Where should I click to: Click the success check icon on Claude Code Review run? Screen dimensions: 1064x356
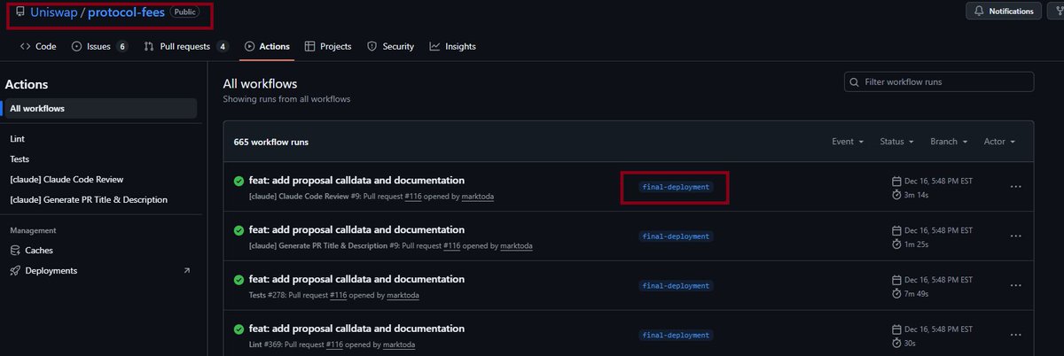pos(239,181)
